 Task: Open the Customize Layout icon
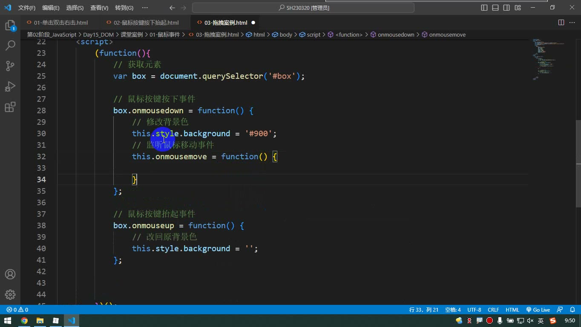518,8
